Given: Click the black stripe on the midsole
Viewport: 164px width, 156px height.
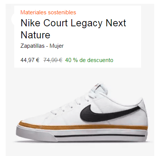Looking at the screenshot, I should click(x=100, y=135).
